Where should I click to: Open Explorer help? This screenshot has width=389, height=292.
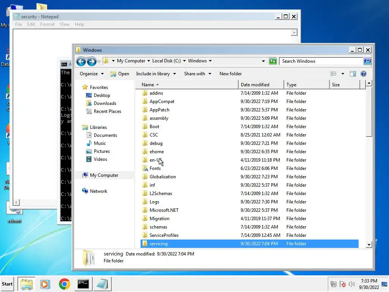click(x=364, y=74)
